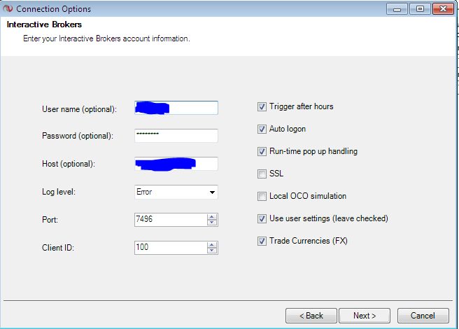Toggle the Auto logon checkbox
This screenshot has height=329, width=459.
coord(262,129)
